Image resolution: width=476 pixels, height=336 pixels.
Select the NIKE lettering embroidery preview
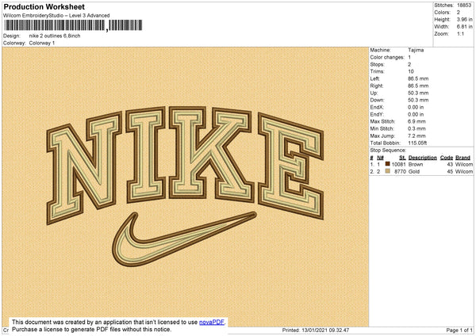tap(185, 165)
